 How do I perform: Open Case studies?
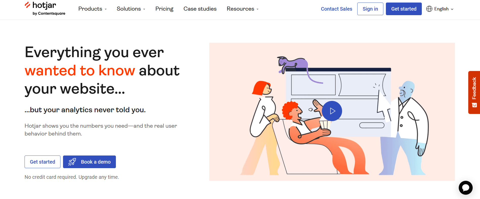(x=200, y=9)
